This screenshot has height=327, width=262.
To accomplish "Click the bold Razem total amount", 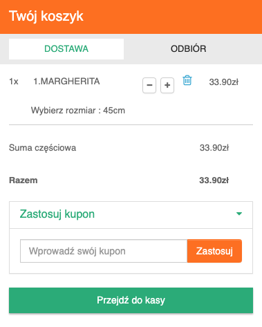I will click(x=214, y=180).
